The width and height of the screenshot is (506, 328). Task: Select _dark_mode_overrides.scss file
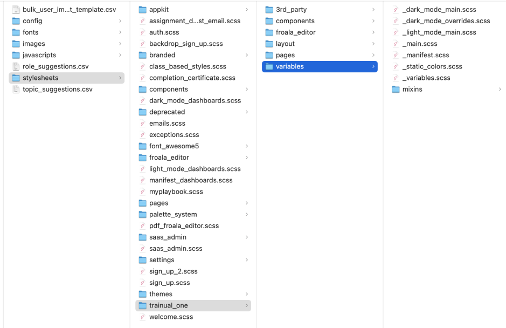[x=446, y=21]
